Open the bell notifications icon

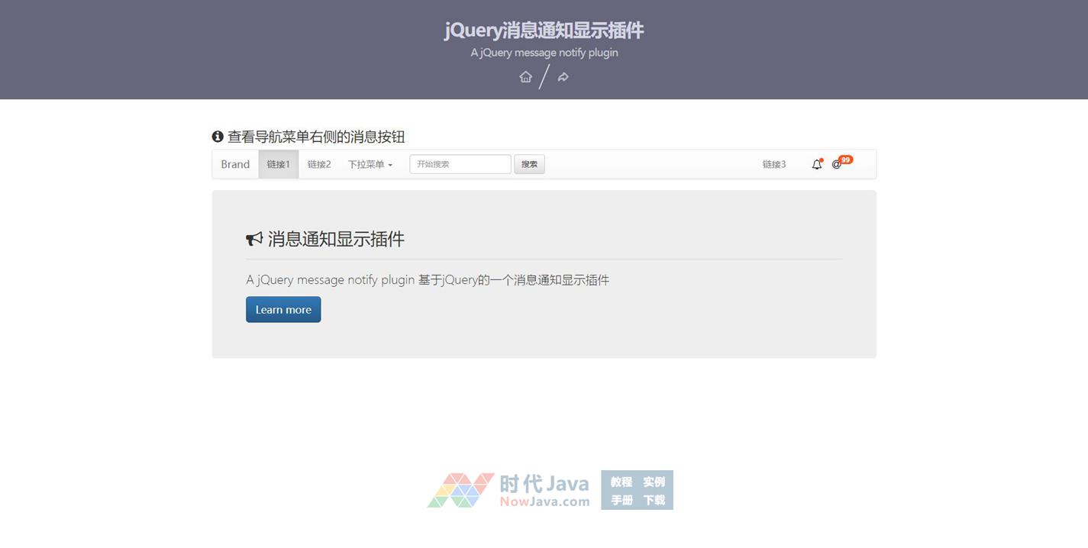[816, 164]
